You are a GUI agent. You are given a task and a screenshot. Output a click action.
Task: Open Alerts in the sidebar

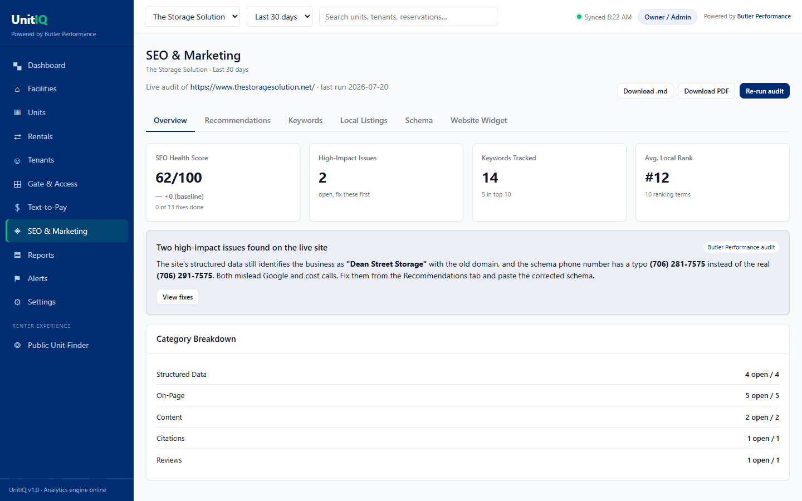[x=67, y=278]
